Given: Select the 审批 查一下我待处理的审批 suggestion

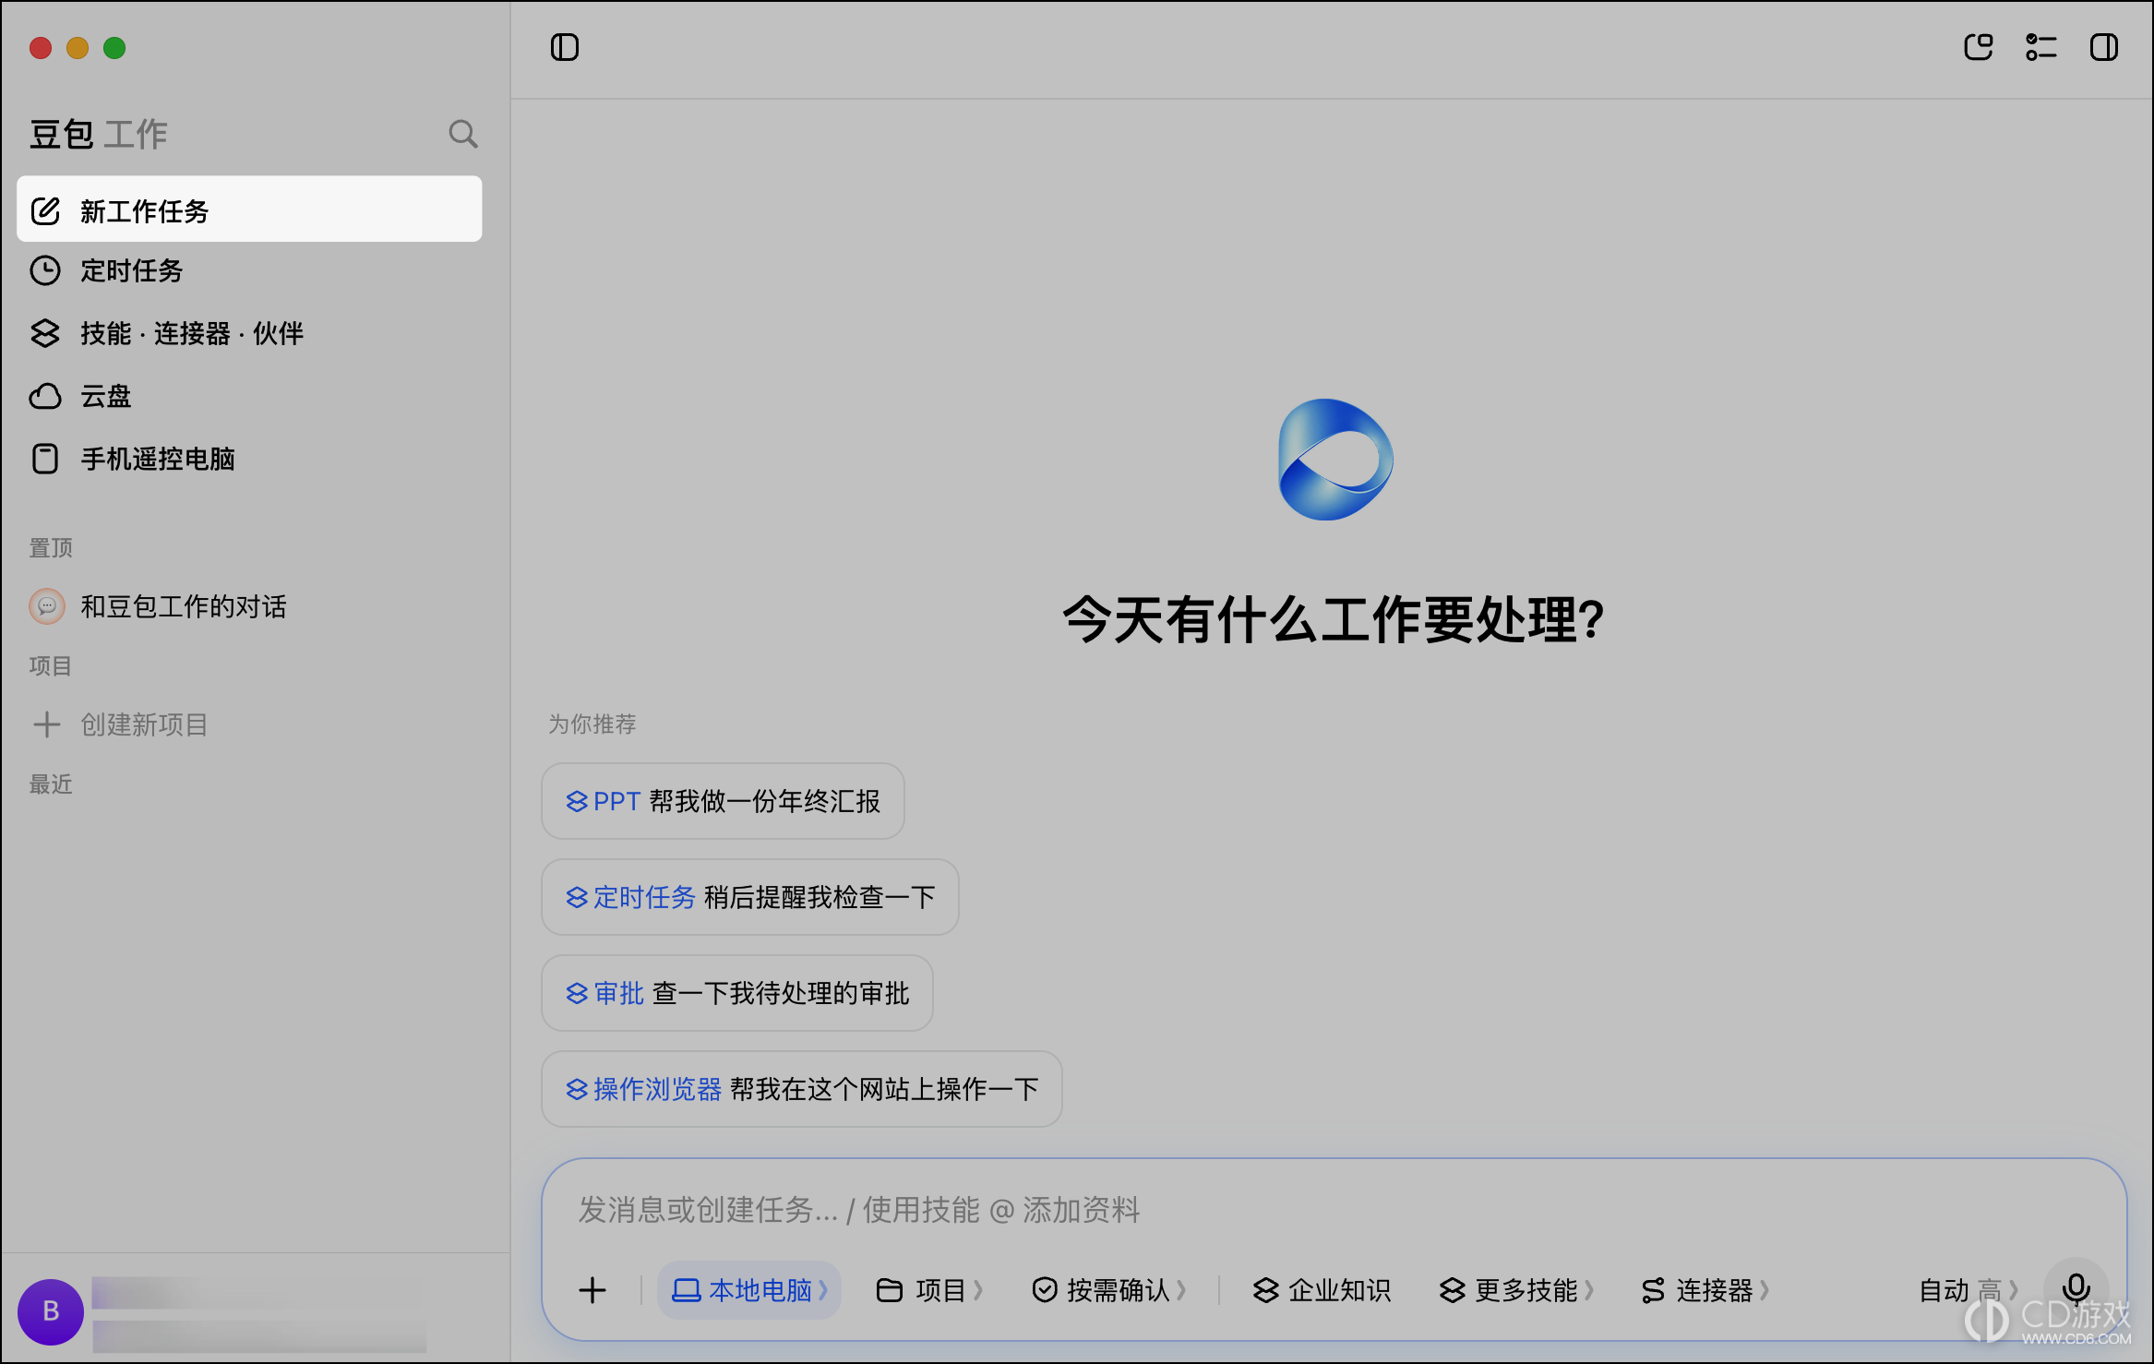Looking at the screenshot, I should [736, 993].
